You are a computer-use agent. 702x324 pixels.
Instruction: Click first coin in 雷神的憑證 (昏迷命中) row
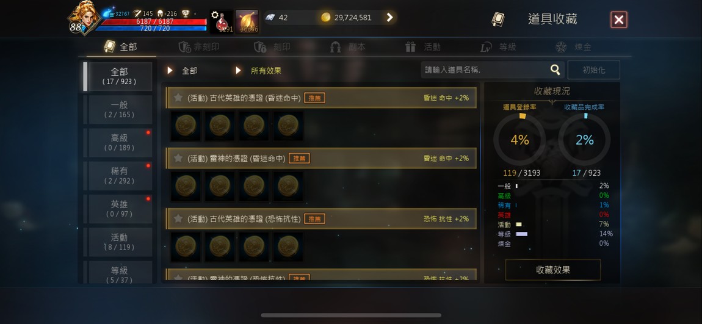pyautogui.click(x=186, y=186)
